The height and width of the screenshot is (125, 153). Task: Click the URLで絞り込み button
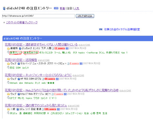85,16
